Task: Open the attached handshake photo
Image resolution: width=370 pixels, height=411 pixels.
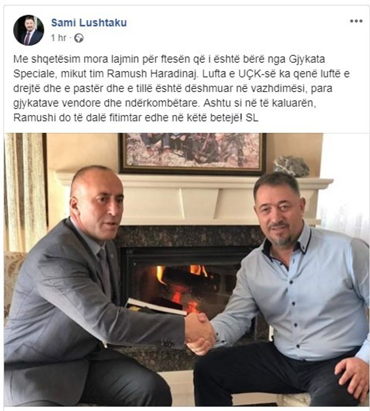Action: 187,269
